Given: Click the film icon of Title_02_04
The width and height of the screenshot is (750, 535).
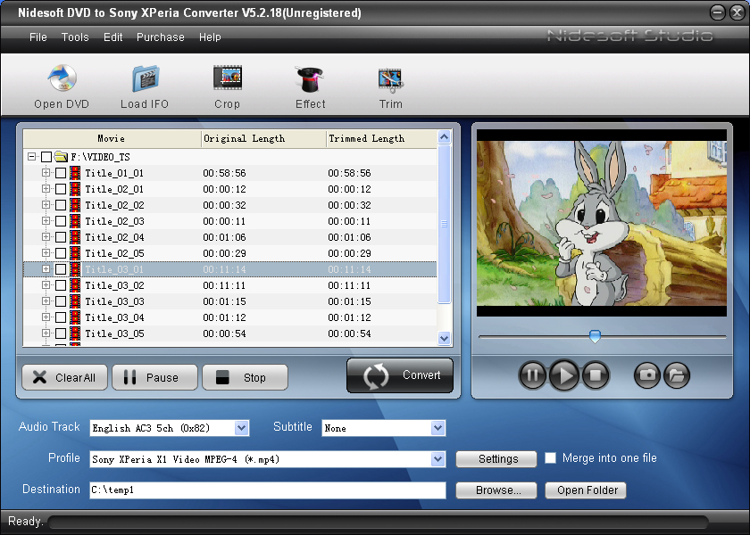Looking at the screenshot, I should (x=75, y=237).
